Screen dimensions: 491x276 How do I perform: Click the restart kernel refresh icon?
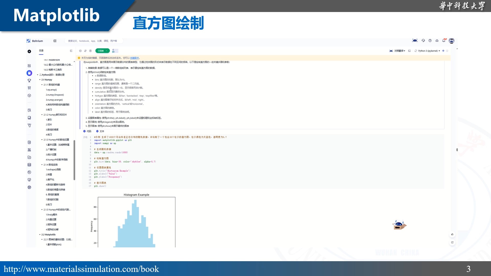(85, 51)
